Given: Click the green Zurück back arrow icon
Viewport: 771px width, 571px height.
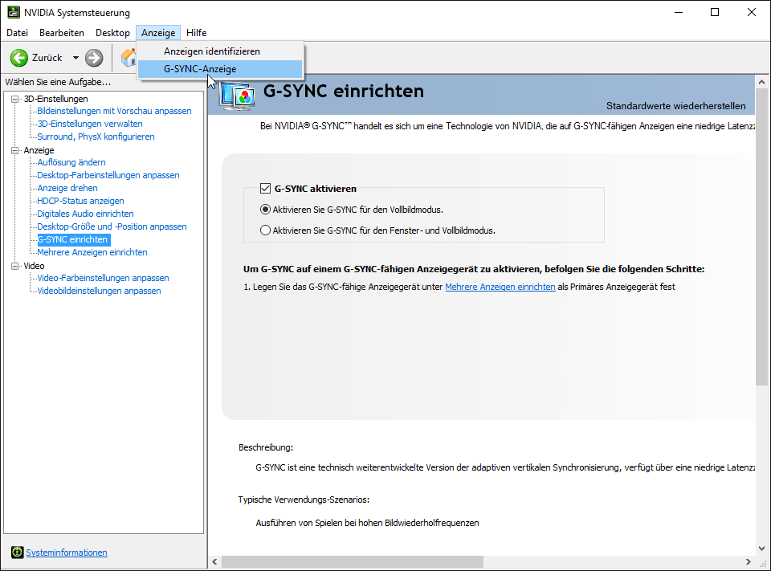Looking at the screenshot, I should pos(18,58).
